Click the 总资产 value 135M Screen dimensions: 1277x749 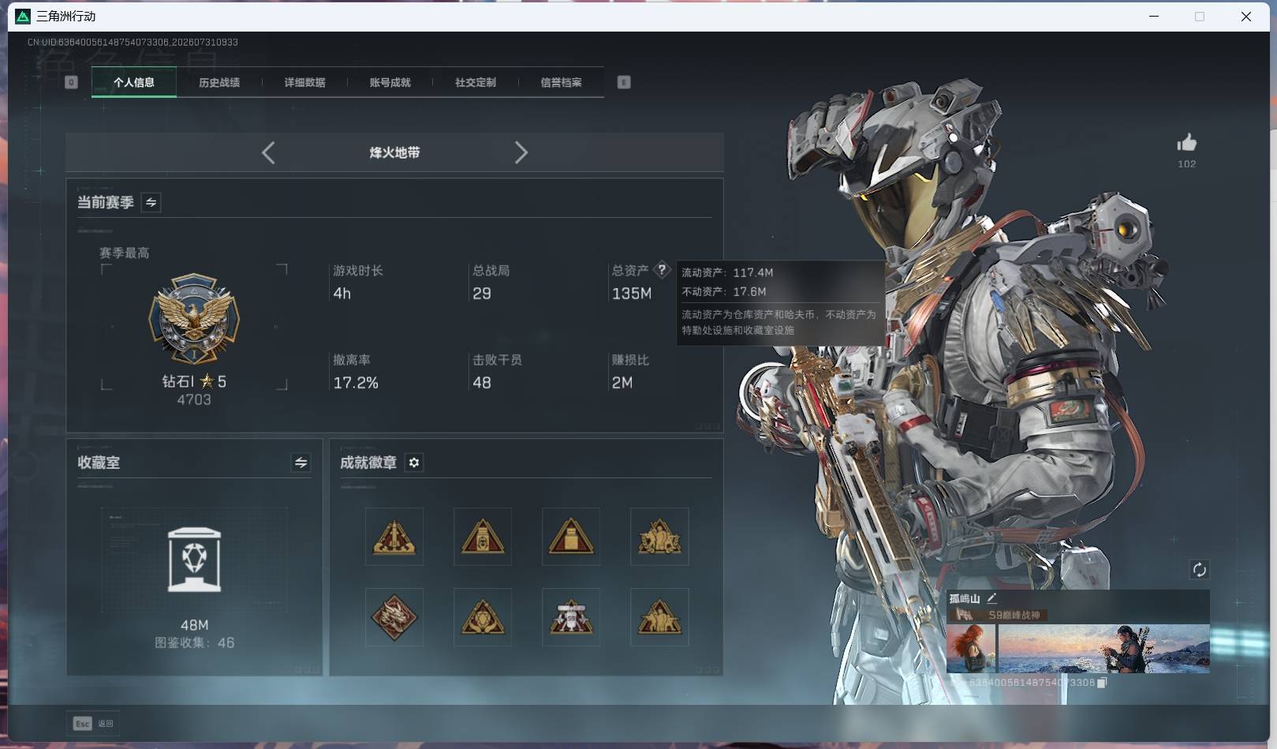(632, 294)
